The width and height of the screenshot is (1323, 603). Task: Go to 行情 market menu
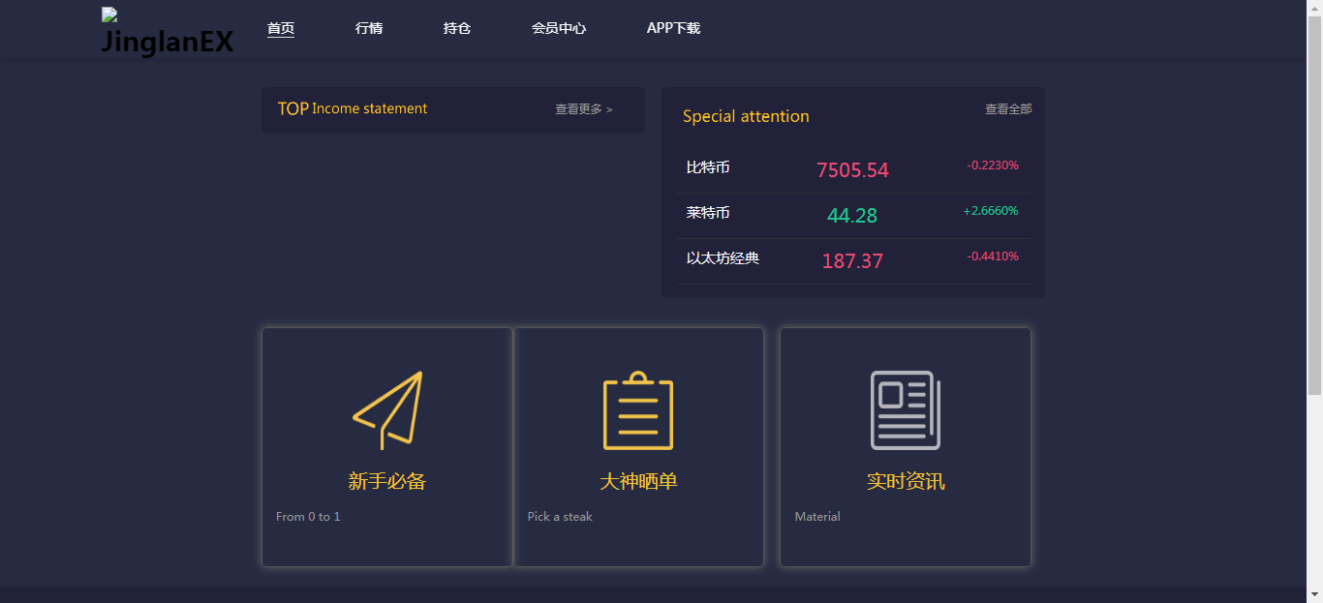coord(369,28)
